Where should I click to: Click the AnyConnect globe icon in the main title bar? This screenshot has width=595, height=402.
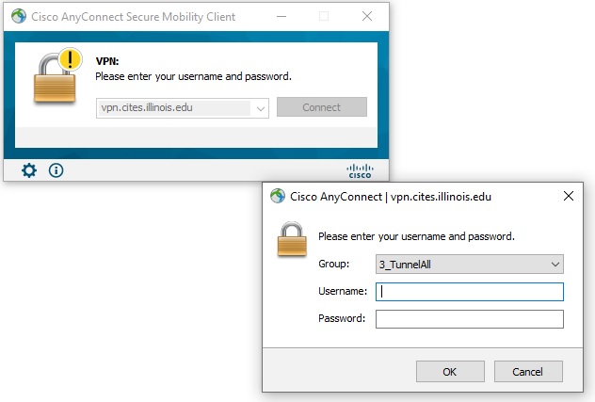[15, 16]
